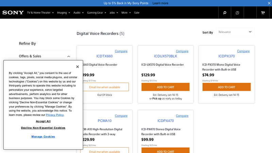Open the ICDUX570BLK product link
This screenshot has width=272, height=153.
[166, 56]
